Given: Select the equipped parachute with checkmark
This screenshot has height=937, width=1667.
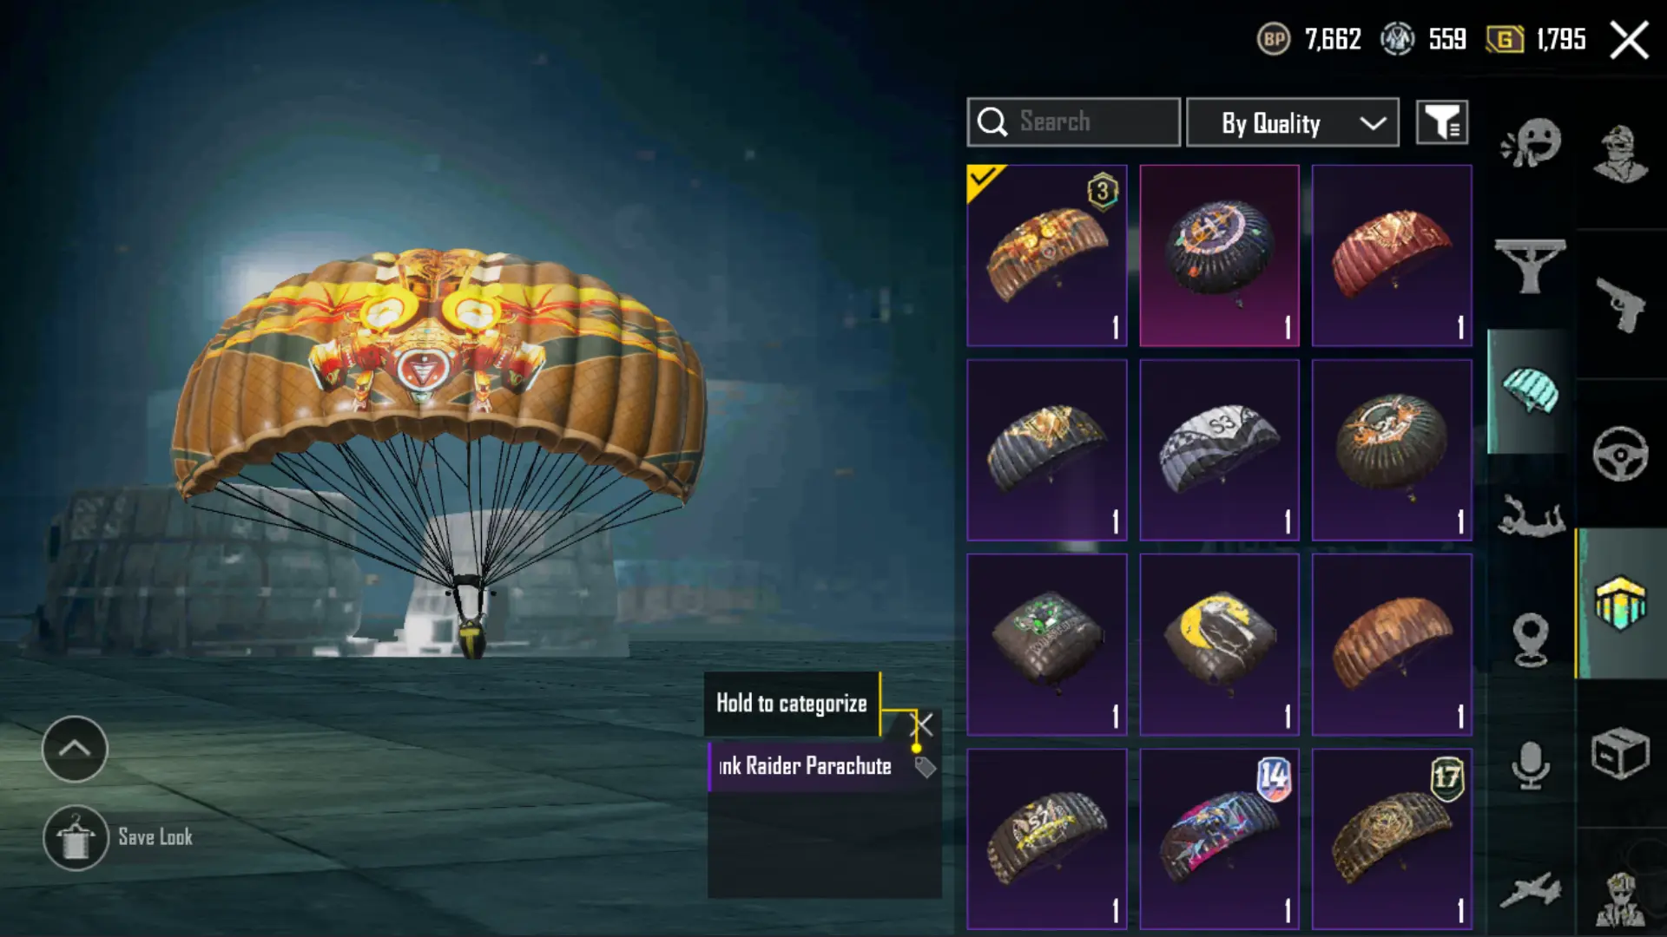Looking at the screenshot, I should [1047, 255].
